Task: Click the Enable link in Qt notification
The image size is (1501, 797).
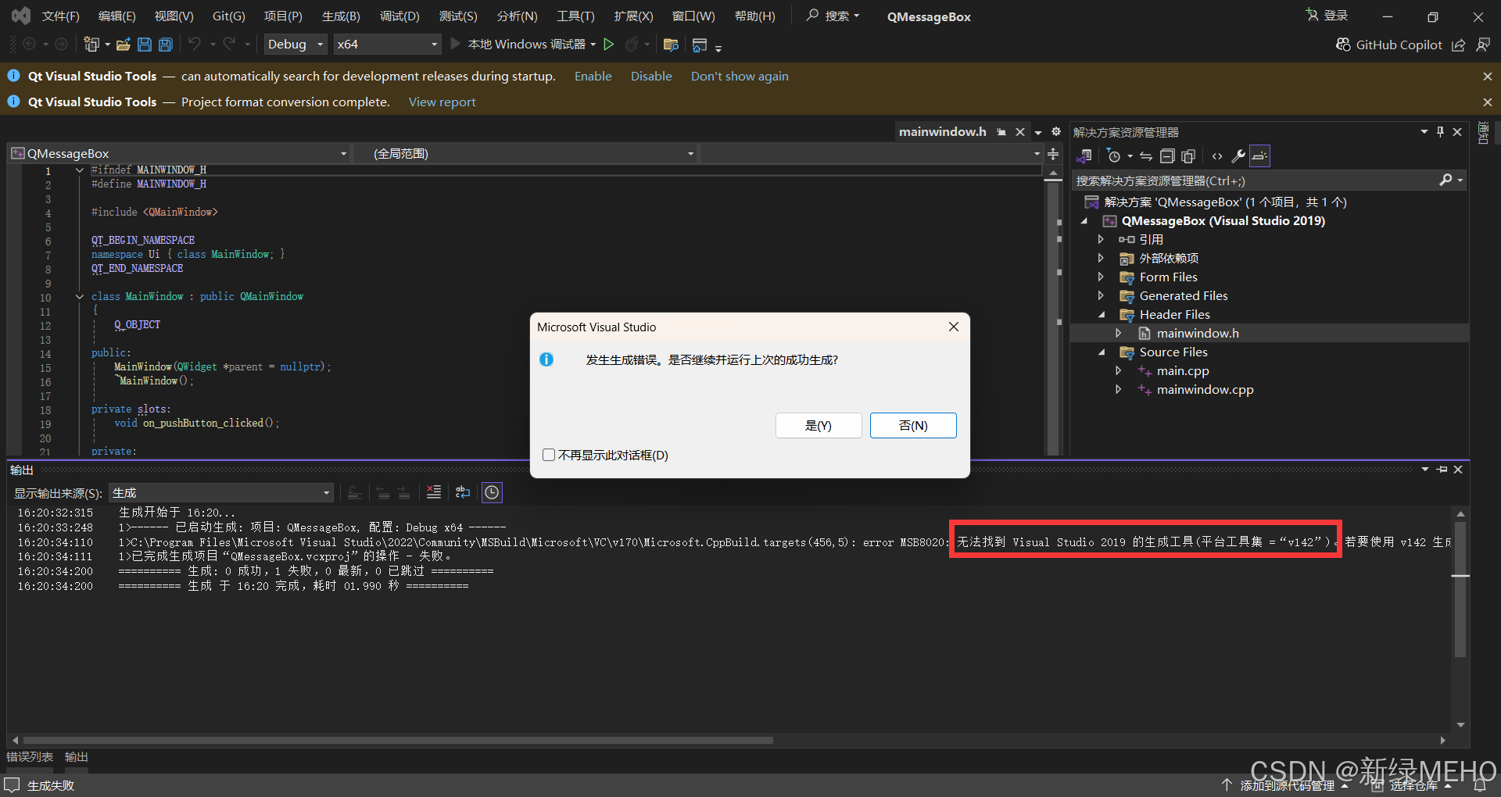Action: tap(593, 76)
